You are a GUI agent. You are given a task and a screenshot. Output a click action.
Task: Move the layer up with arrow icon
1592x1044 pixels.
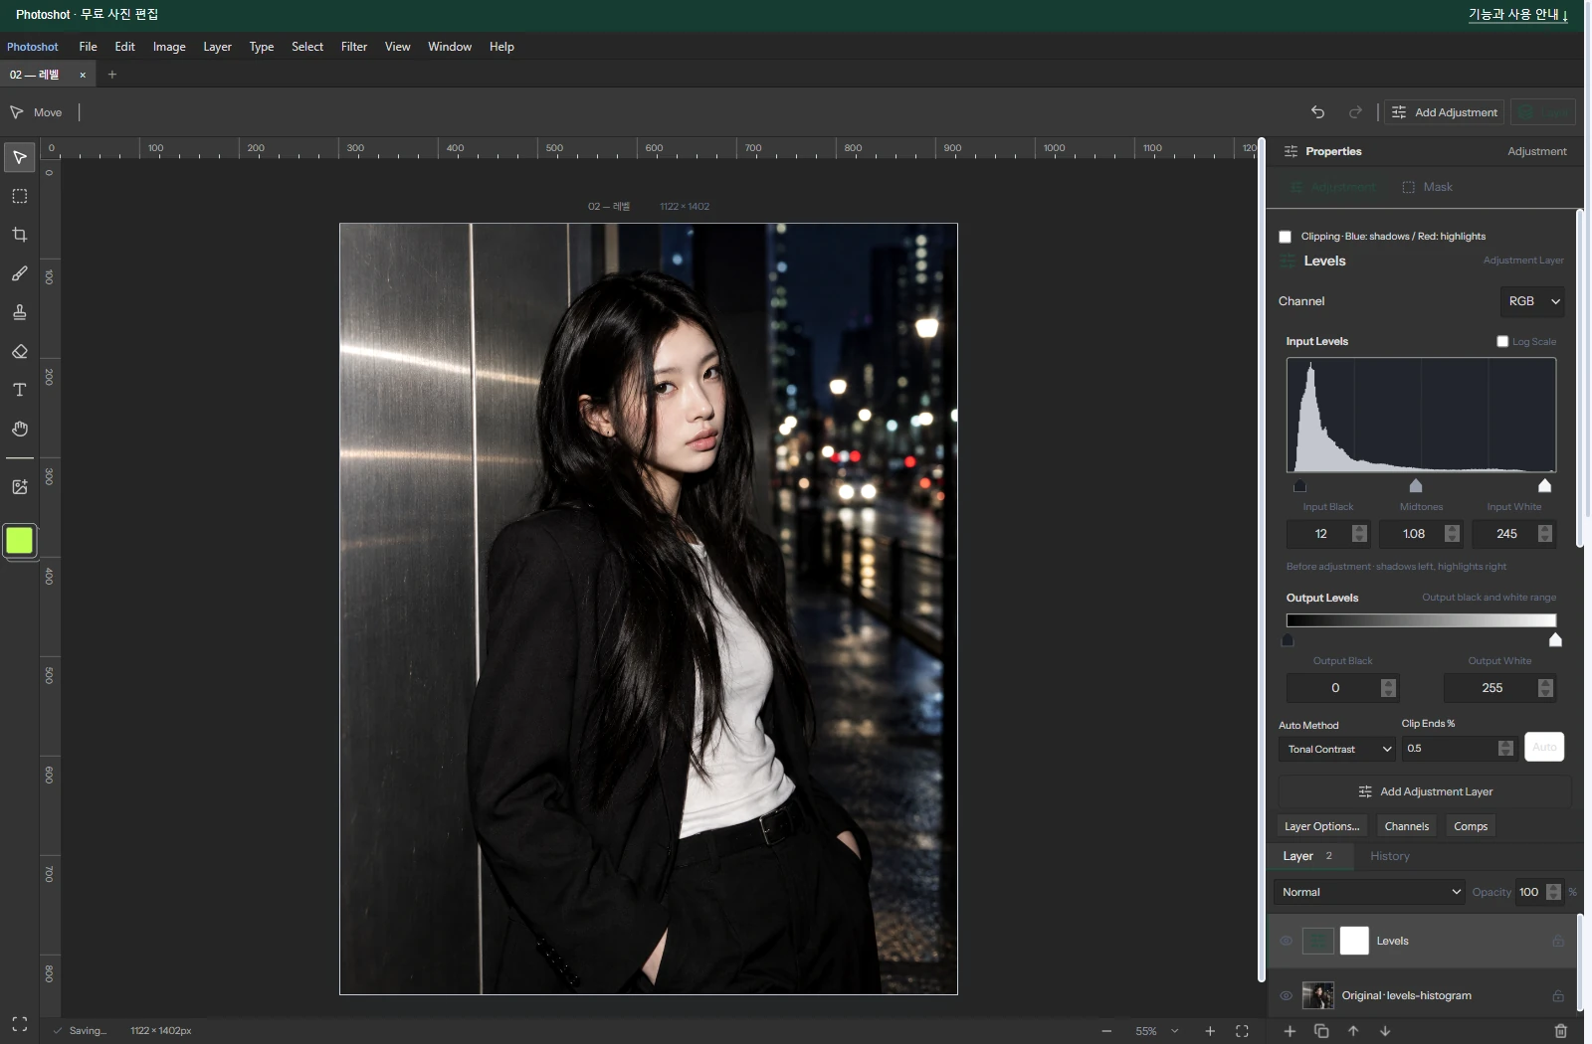[x=1353, y=1031]
